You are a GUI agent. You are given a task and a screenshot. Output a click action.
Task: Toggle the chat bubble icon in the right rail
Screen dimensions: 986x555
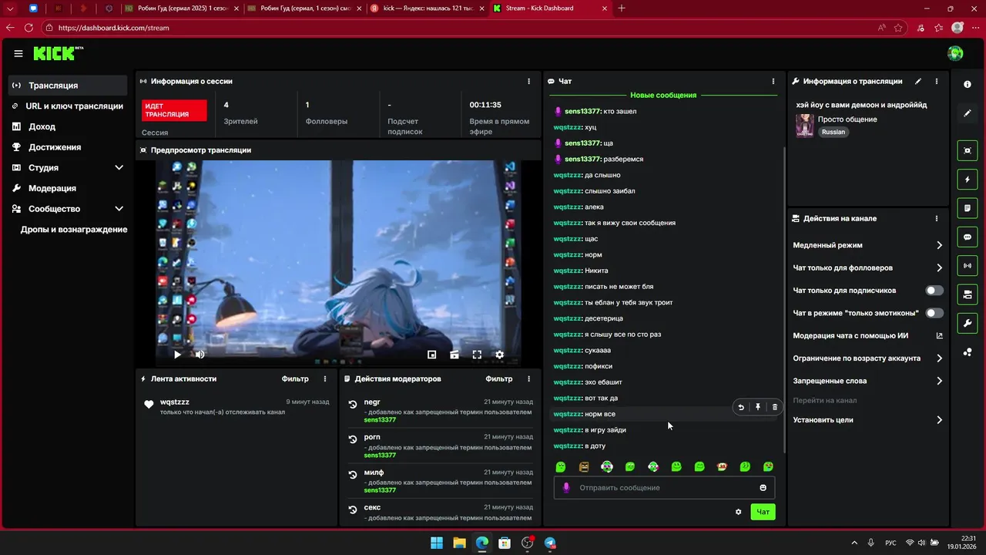[968, 237]
